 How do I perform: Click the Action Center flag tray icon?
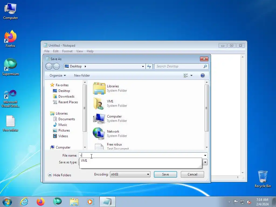pyautogui.click(x=236, y=202)
